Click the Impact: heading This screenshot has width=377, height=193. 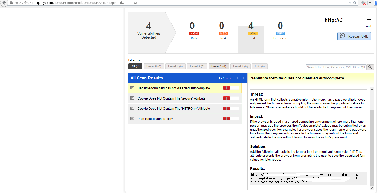[257, 116]
